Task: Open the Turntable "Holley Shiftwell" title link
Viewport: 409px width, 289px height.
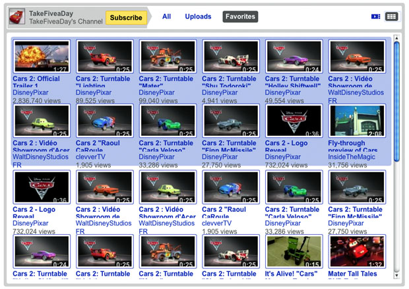Action: (293, 82)
